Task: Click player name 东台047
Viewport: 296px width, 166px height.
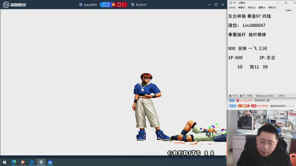Action: (141, 5)
